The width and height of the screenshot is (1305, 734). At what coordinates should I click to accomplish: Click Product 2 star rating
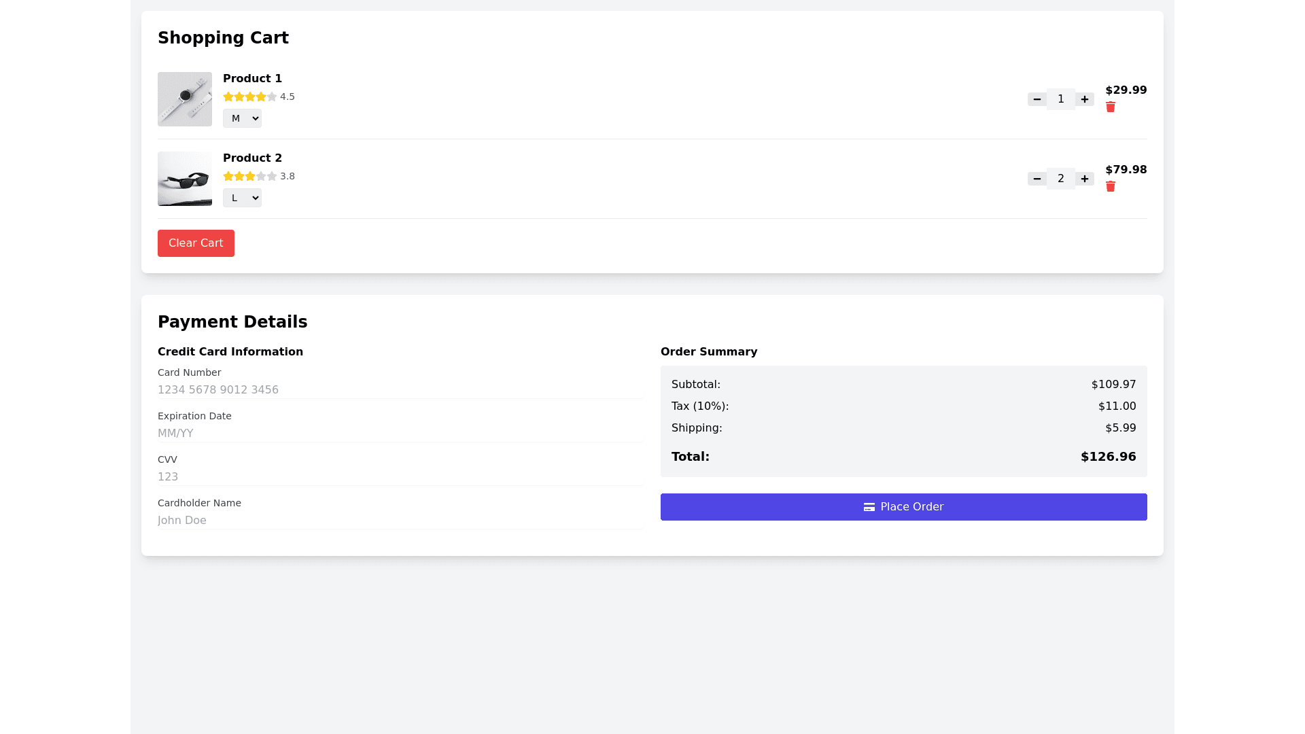coord(250,177)
